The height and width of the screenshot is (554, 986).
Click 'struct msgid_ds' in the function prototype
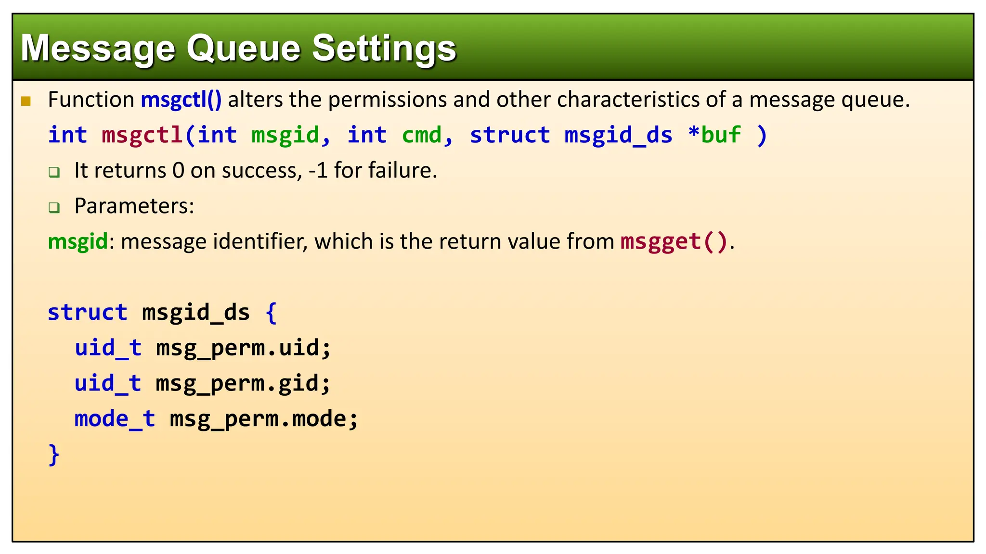click(571, 135)
